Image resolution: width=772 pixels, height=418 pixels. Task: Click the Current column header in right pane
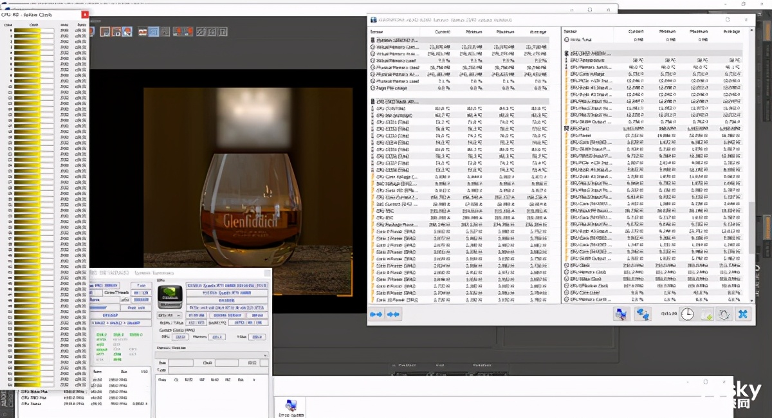tap(636, 31)
